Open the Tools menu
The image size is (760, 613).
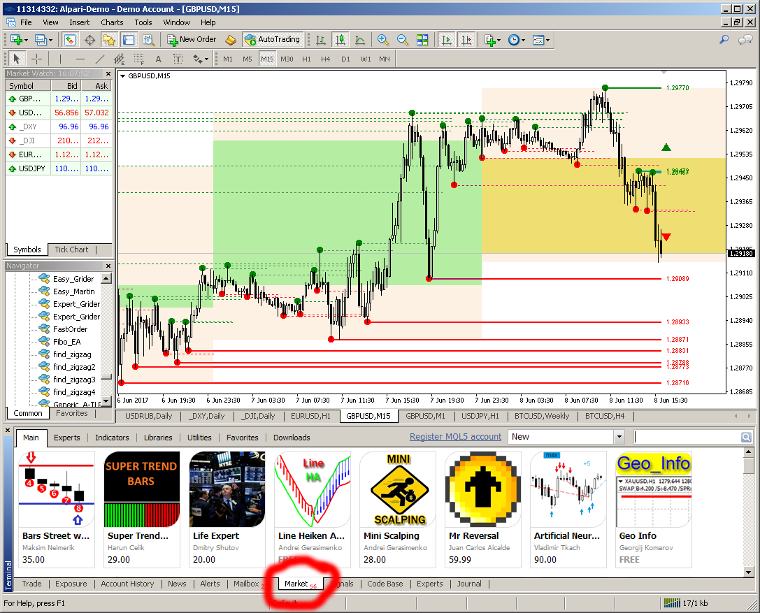143,22
